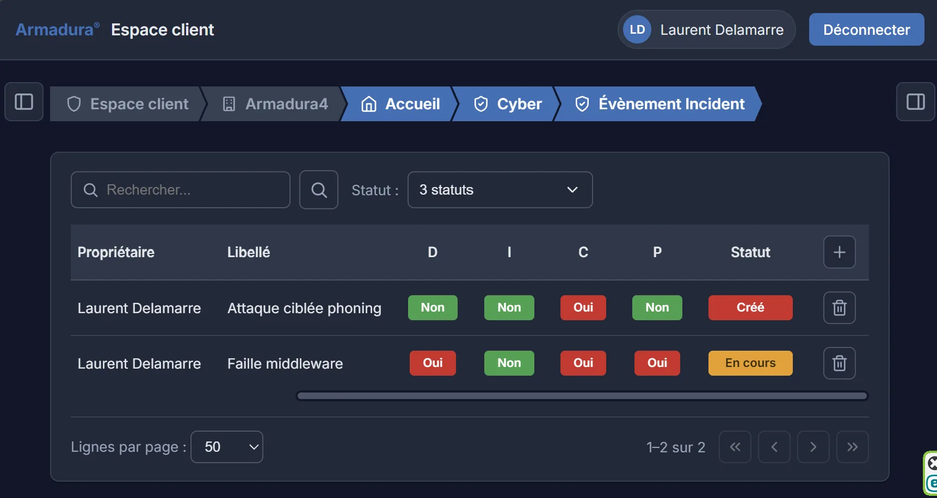
Task: Open Armadura4 breadcrumb
Action: click(275, 104)
